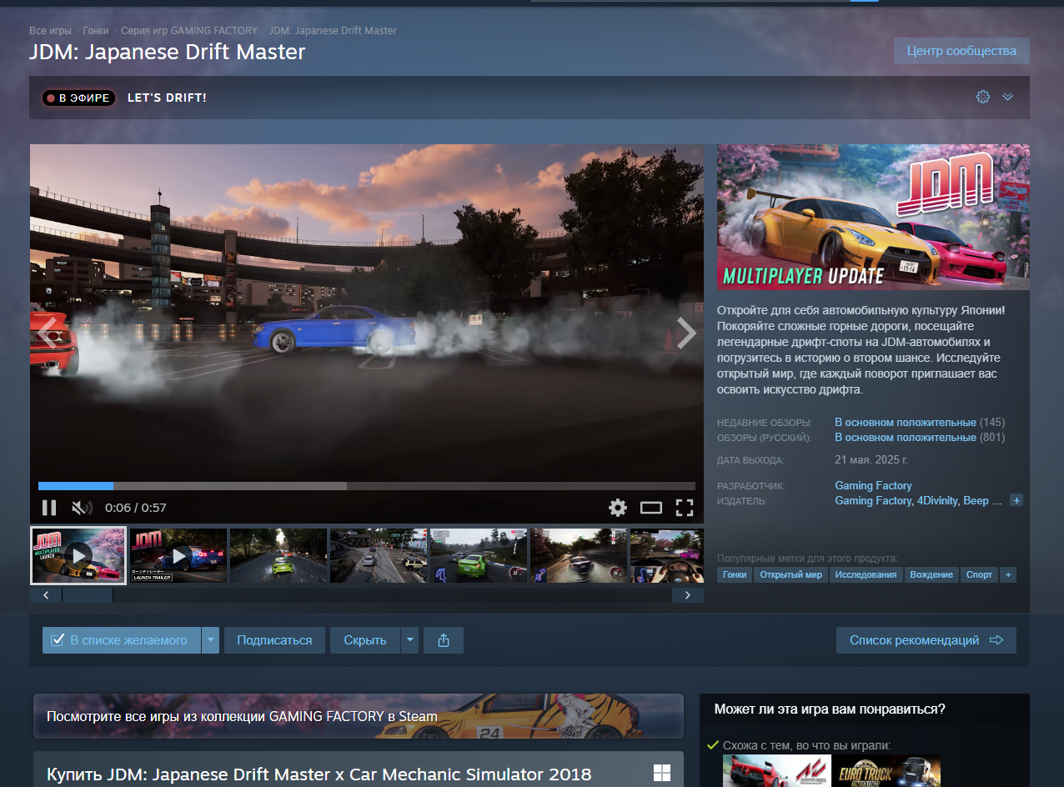Select the Вождение tag
Image resolution: width=1064 pixels, height=787 pixels.
tap(931, 574)
